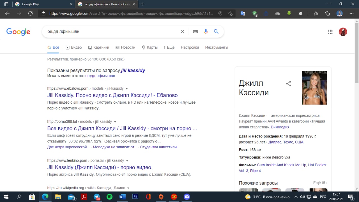Open the knowledge panel photo thumbnail
Image resolution: width=359 pixels, height=202 pixels.
[x=314, y=88]
